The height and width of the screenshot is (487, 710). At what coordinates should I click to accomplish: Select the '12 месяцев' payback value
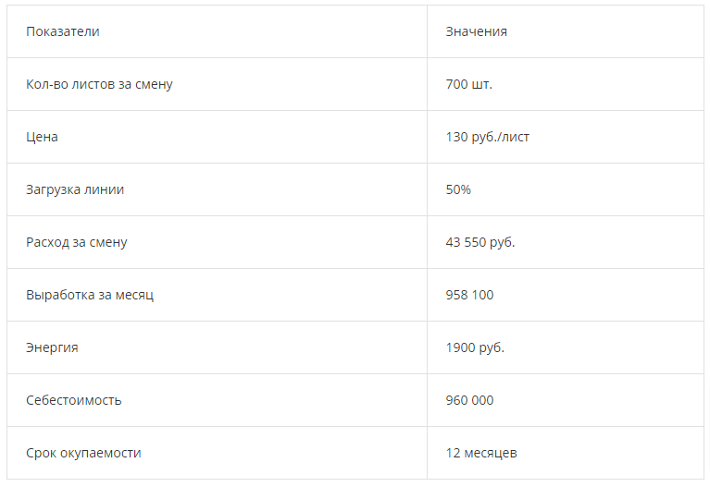(x=481, y=453)
